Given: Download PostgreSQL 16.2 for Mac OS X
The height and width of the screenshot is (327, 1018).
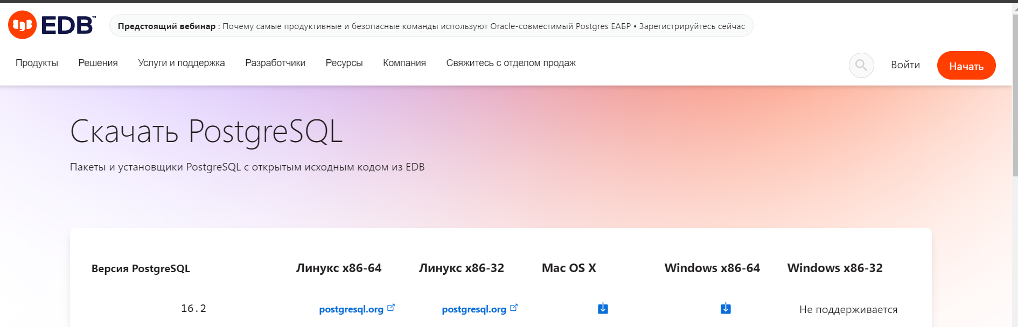Looking at the screenshot, I should coord(603,308).
